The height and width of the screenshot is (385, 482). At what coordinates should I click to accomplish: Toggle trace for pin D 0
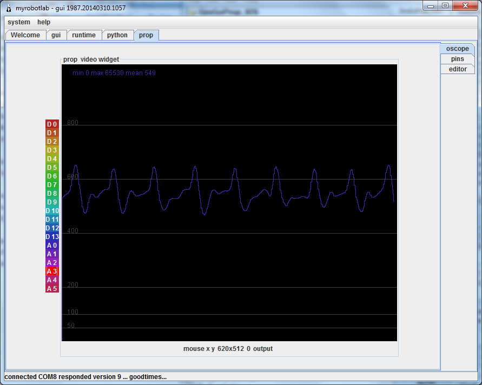pyautogui.click(x=52, y=124)
